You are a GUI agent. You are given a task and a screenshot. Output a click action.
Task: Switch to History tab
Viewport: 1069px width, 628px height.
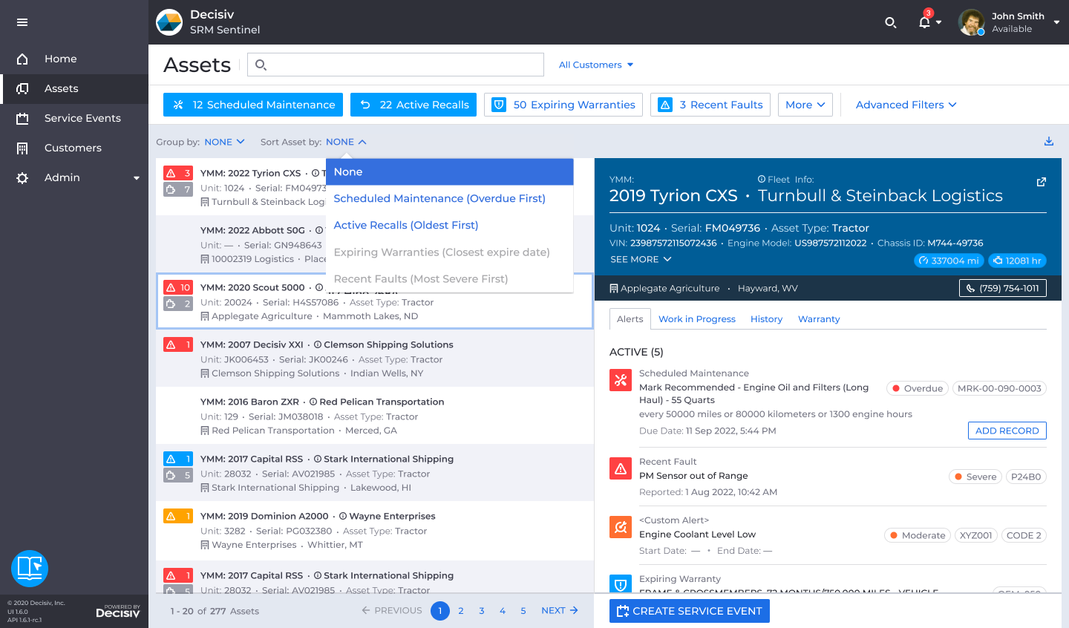pos(766,319)
